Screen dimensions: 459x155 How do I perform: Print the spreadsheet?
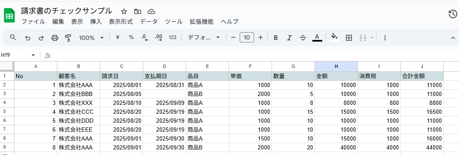pos(55,38)
